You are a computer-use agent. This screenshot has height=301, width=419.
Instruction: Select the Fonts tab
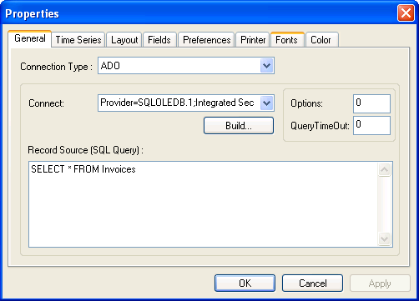[x=287, y=40]
